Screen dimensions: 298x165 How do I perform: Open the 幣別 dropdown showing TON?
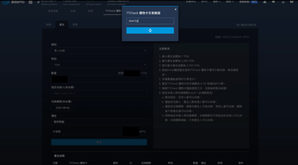tap(99, 65)
